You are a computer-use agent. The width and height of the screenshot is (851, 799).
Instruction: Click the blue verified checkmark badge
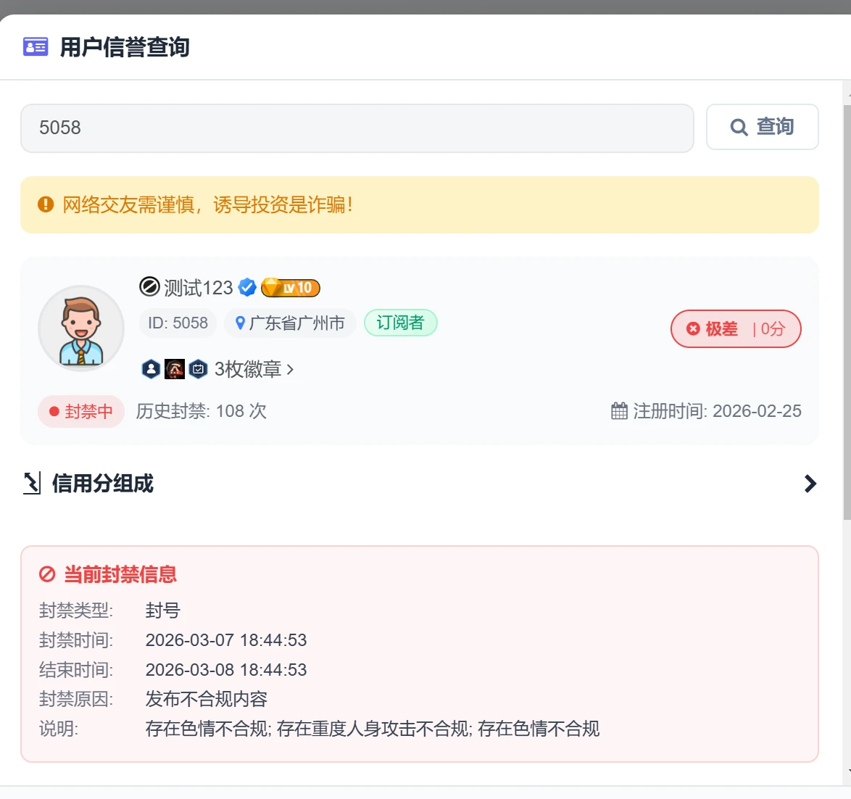pyautogui.click(x=247, y=287)
